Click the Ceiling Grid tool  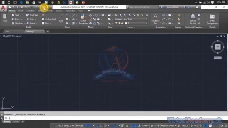tap(49, 19)
